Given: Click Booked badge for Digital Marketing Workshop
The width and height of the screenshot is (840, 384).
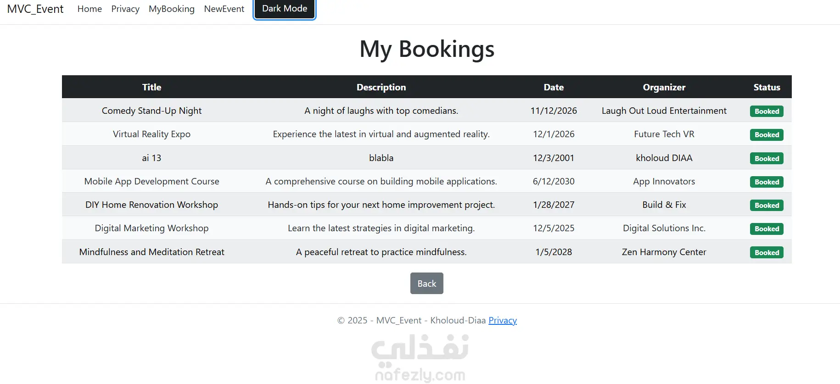Looking at the screenshot, I should [x=767, y=229].
